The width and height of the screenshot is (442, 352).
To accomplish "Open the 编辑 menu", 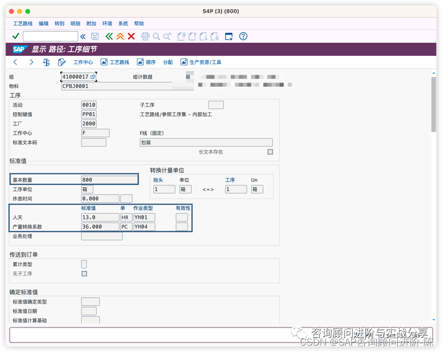I will pyautogui.click(x=44, y=23).
